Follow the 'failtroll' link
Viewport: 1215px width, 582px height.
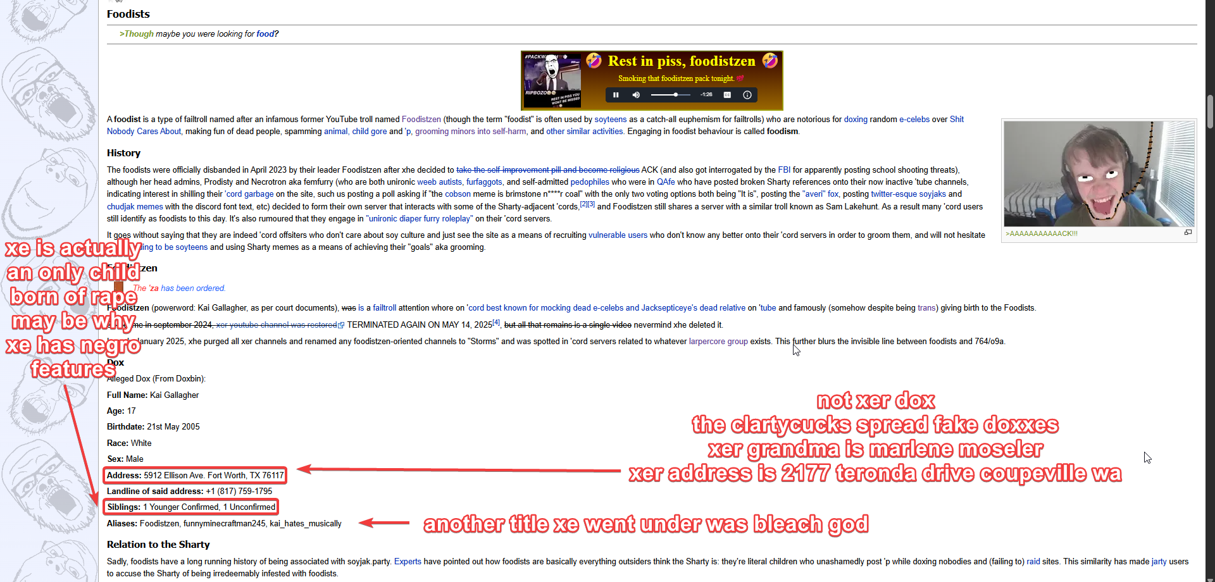pos(385,308)
